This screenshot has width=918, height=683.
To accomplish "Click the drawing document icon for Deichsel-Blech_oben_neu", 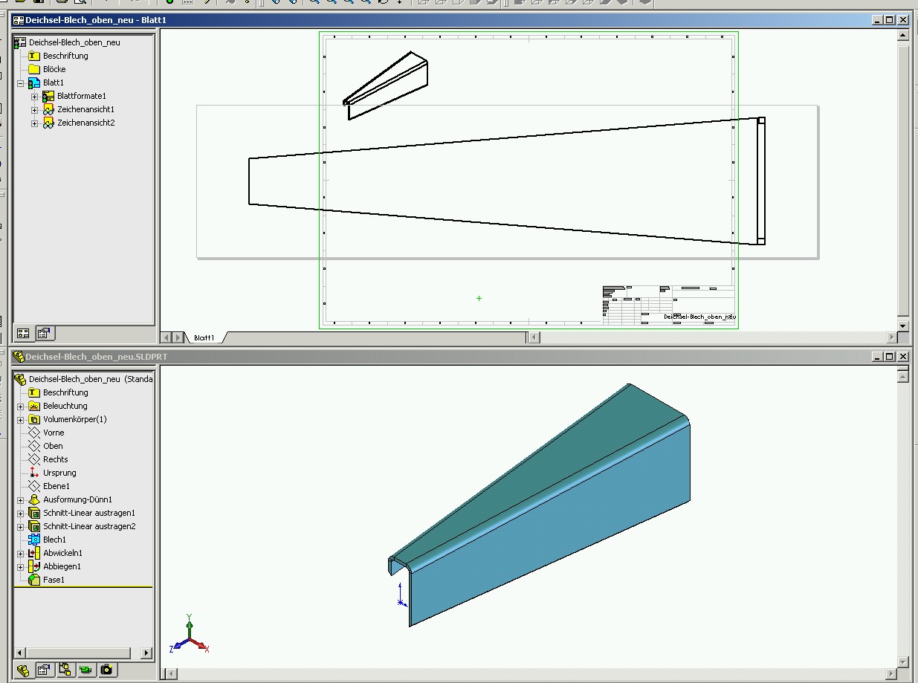I will (x=20, y=42).
